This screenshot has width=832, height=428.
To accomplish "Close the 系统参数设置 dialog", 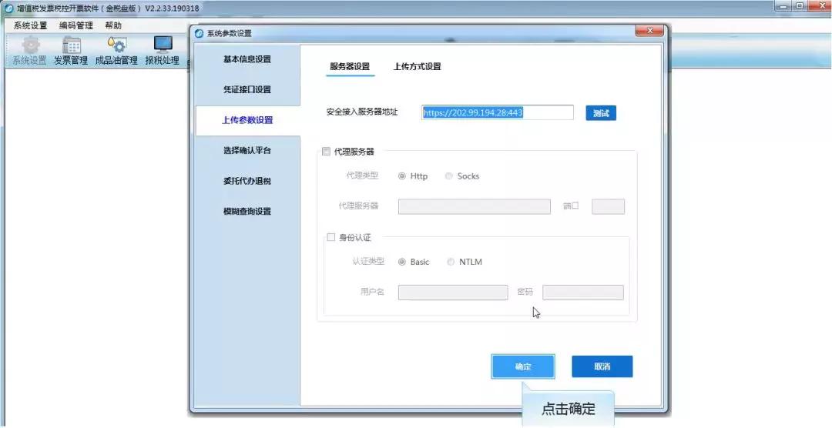I will (649, 32).
